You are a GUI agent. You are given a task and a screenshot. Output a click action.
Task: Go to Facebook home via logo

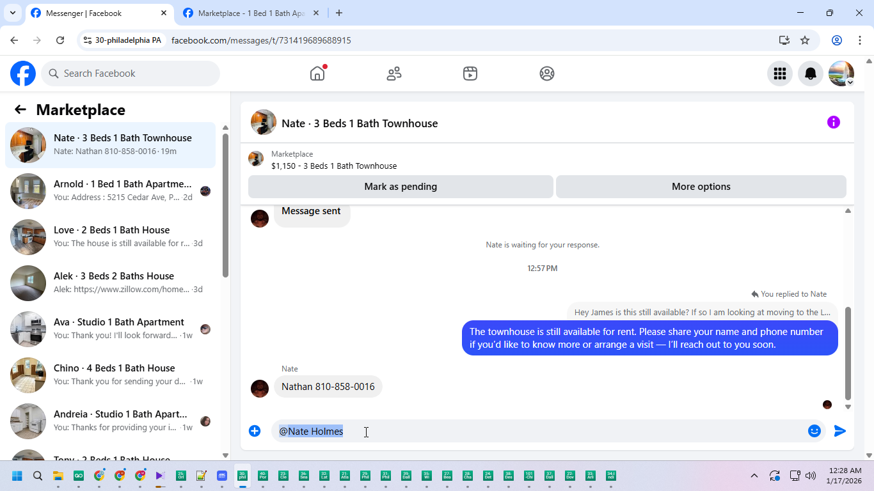(23, 74)
